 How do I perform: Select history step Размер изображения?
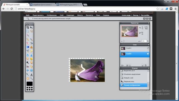tap(134, 85)
